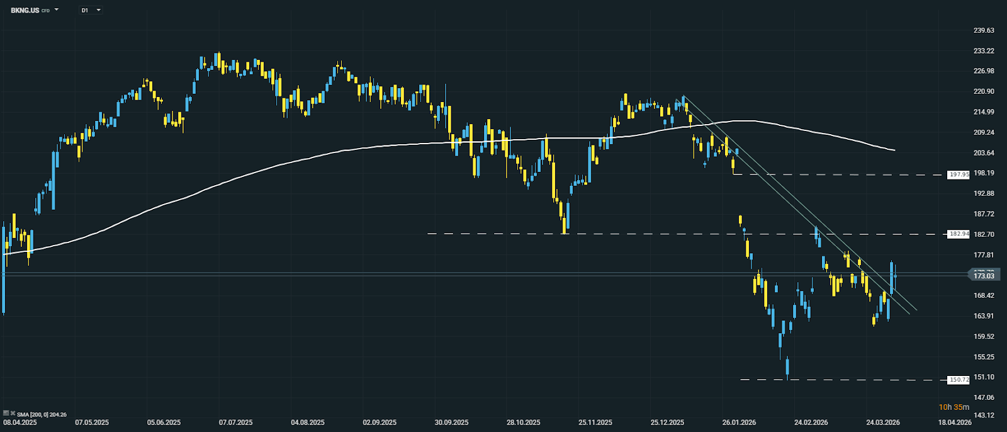The image size is (1007, 432).
Task: Click the 25.11.2025 date on time axis
Action: 595,423
